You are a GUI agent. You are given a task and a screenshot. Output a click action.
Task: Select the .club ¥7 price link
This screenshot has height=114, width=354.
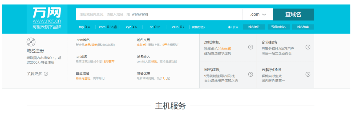[x=178, y=27]
